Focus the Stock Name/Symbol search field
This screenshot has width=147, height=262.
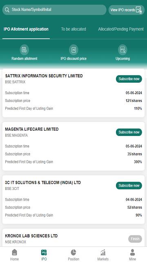54,10
